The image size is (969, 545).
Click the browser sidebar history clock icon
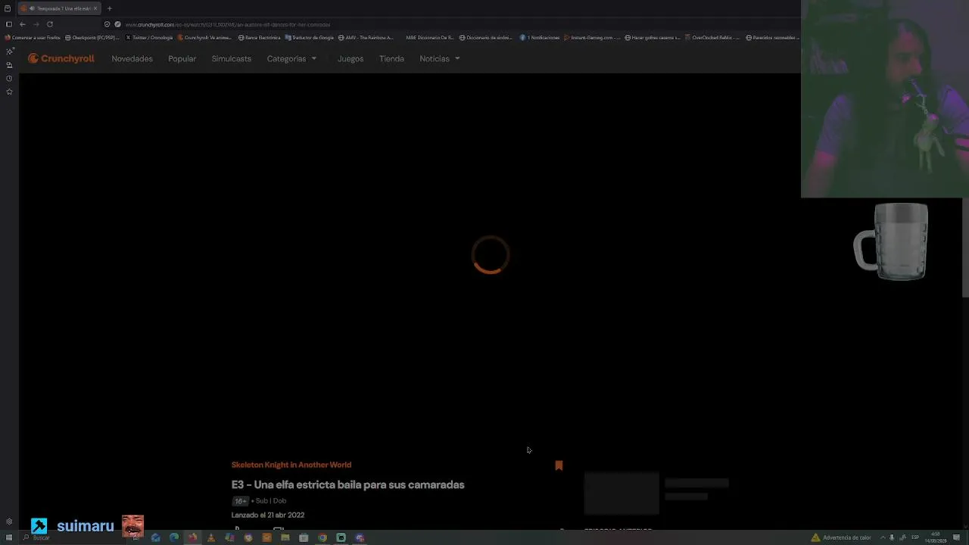(x=9, y=78)
